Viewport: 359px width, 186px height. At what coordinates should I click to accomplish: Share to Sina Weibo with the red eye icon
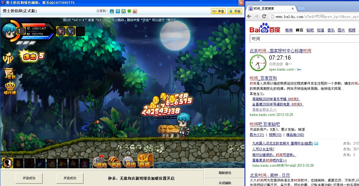[x=135, y=11]
